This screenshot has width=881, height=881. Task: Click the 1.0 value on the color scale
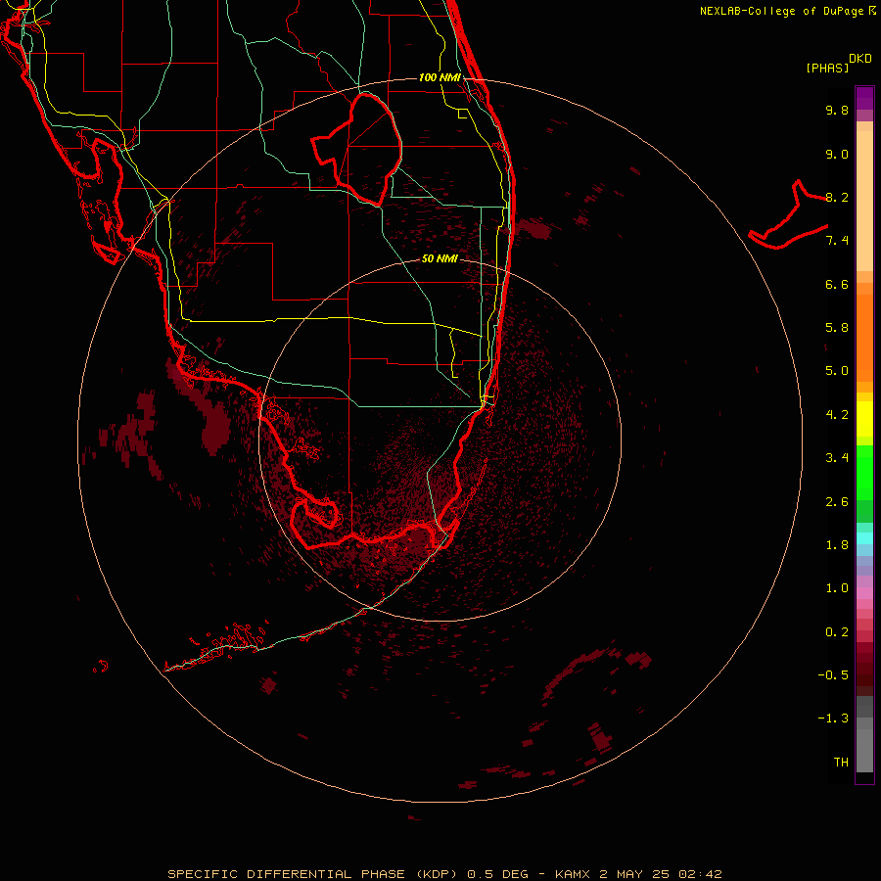click(x=837, y=588)
